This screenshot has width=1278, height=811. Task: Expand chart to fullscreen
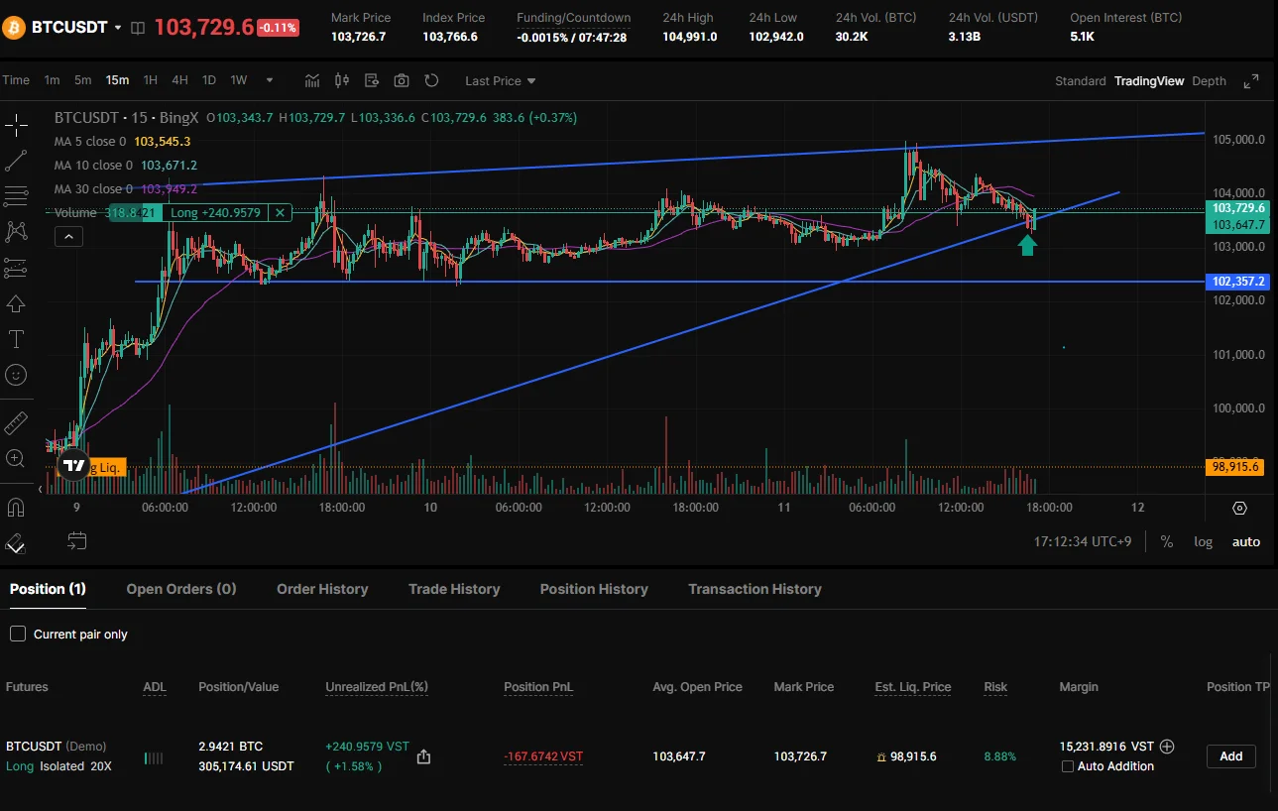tap(1251, 81)
